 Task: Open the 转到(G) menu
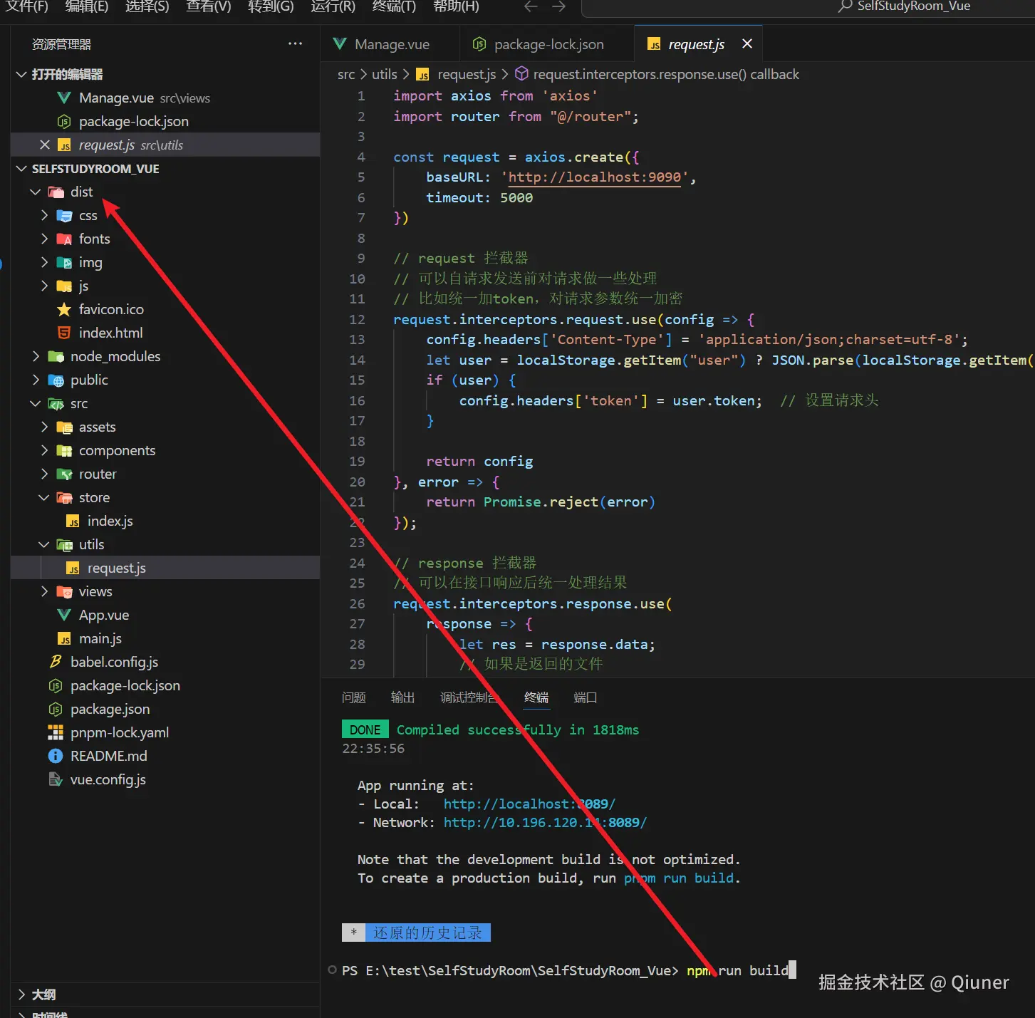pyautogui.click(x=271, y=6)
